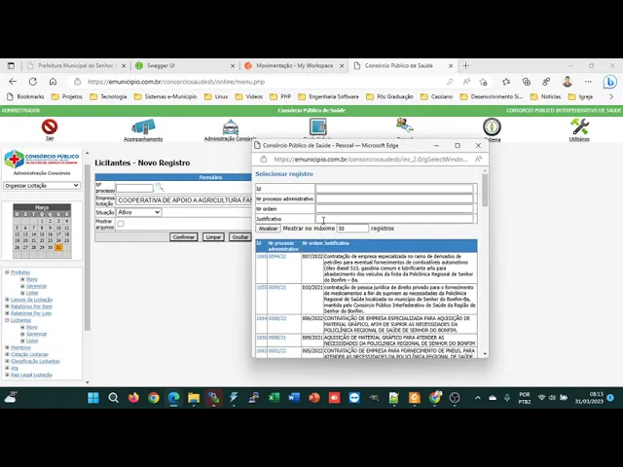Collapse the Licitantes tree node
623x467 pixels.
click(7, 320)
